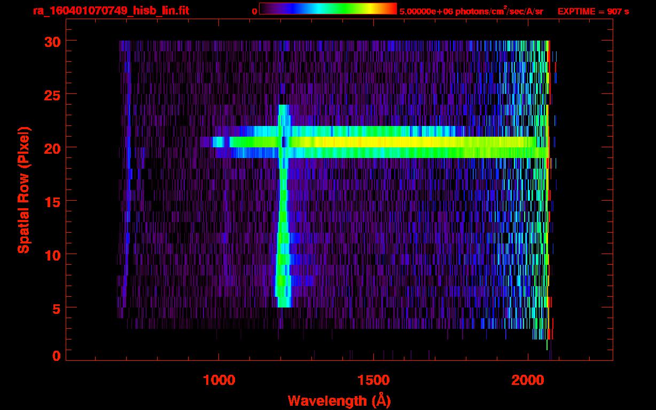Click the Spatial Row (Pixel) axis title
The width and height of the screenshot is (656, 410).
(23, 190)
